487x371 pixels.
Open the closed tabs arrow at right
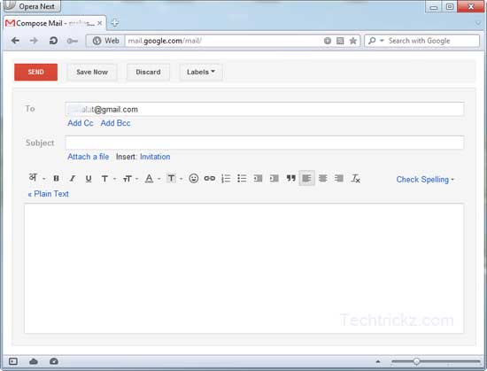click(478, 23)
